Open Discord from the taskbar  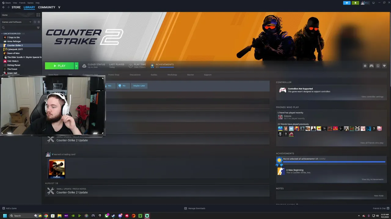[x=120, y=216]
